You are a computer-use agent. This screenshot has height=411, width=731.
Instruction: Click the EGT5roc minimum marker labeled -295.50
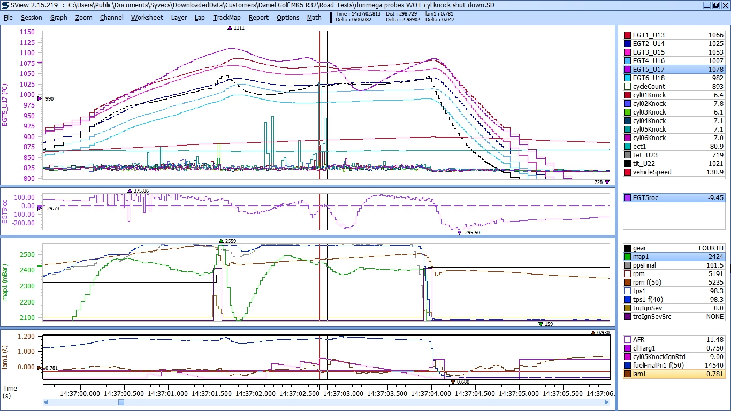(459, 233)
